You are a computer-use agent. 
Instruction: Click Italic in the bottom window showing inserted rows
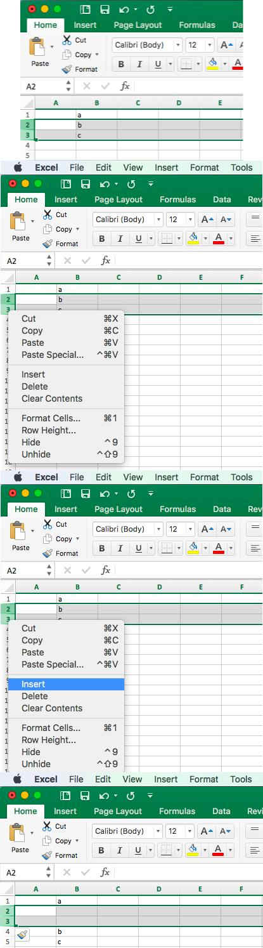[x=119, y=850]
